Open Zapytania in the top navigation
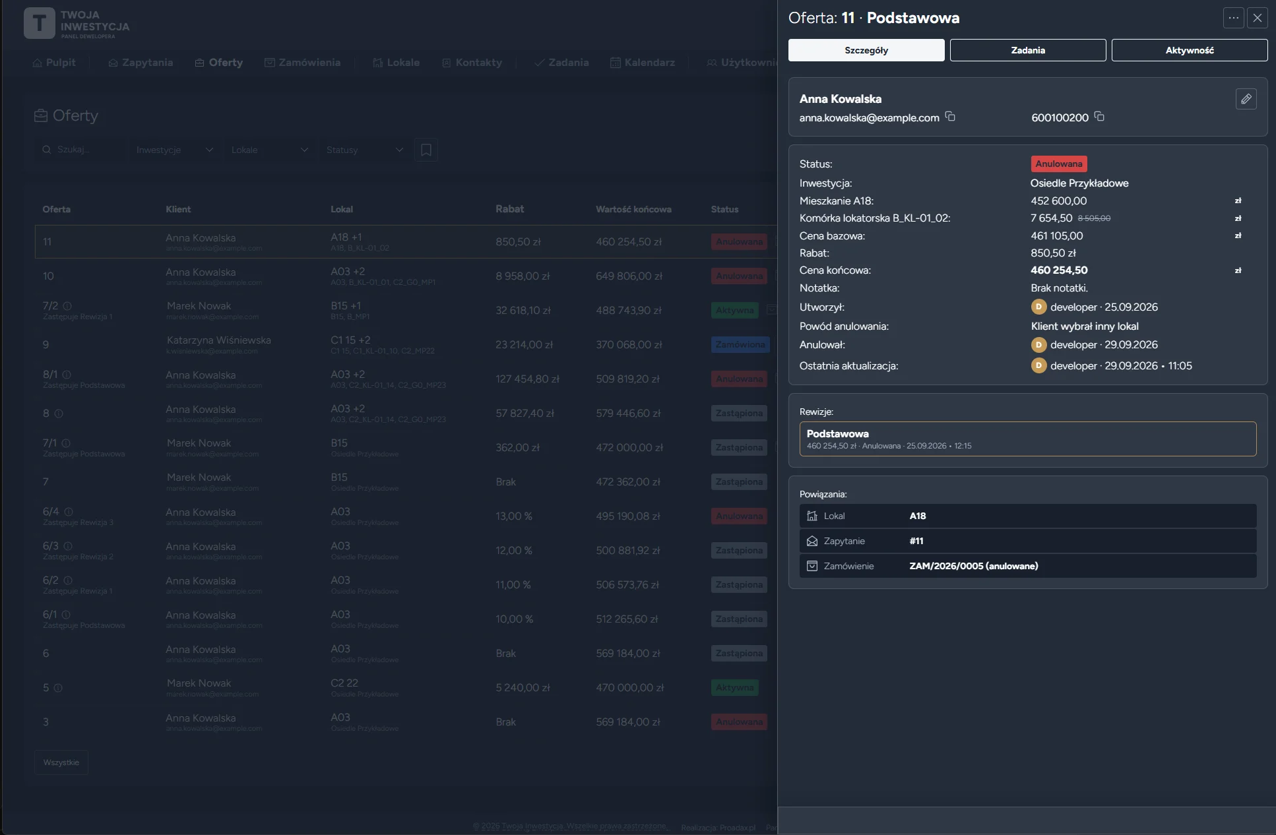 click(x=141, y=63)
